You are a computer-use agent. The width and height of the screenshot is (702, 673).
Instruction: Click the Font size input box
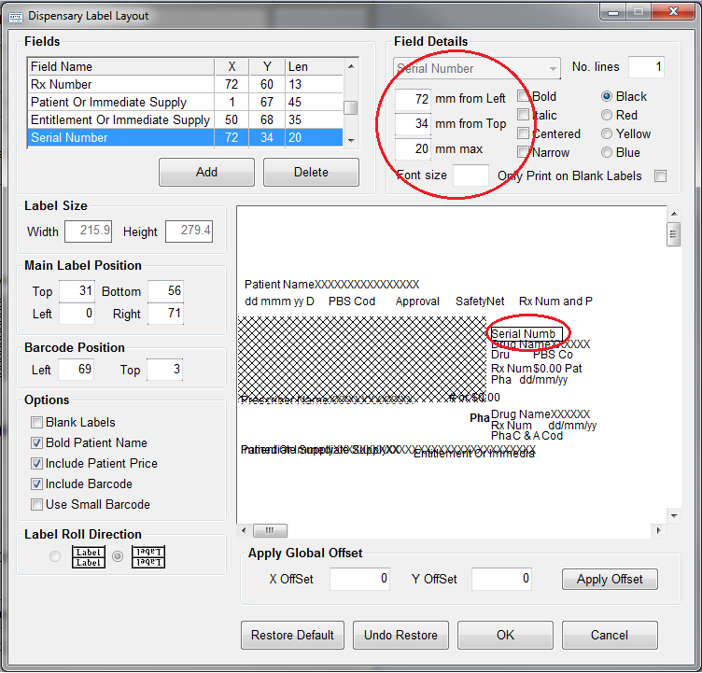(x=470, y=175)
